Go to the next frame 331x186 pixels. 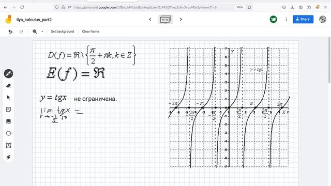(x=180, y=20)
